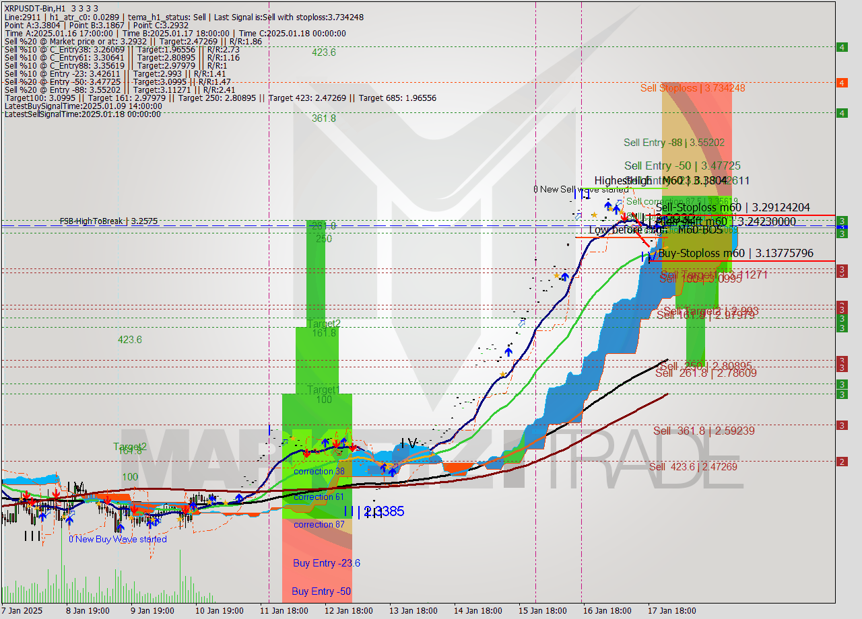Click the green '361.8' Fibonacci label
The width and height of the screenshot is (862, 619).
(x=324, y=118)
